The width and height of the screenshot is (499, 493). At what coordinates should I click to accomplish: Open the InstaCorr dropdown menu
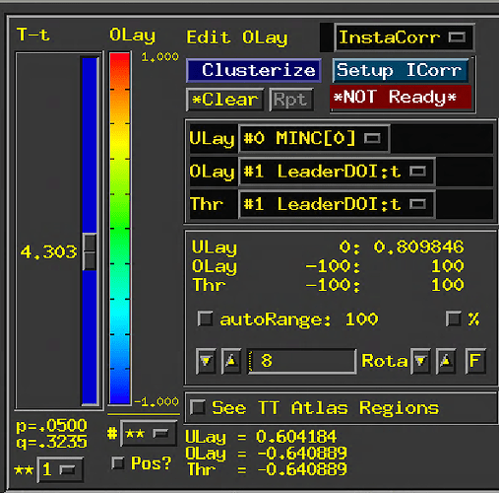click(405, 37)
